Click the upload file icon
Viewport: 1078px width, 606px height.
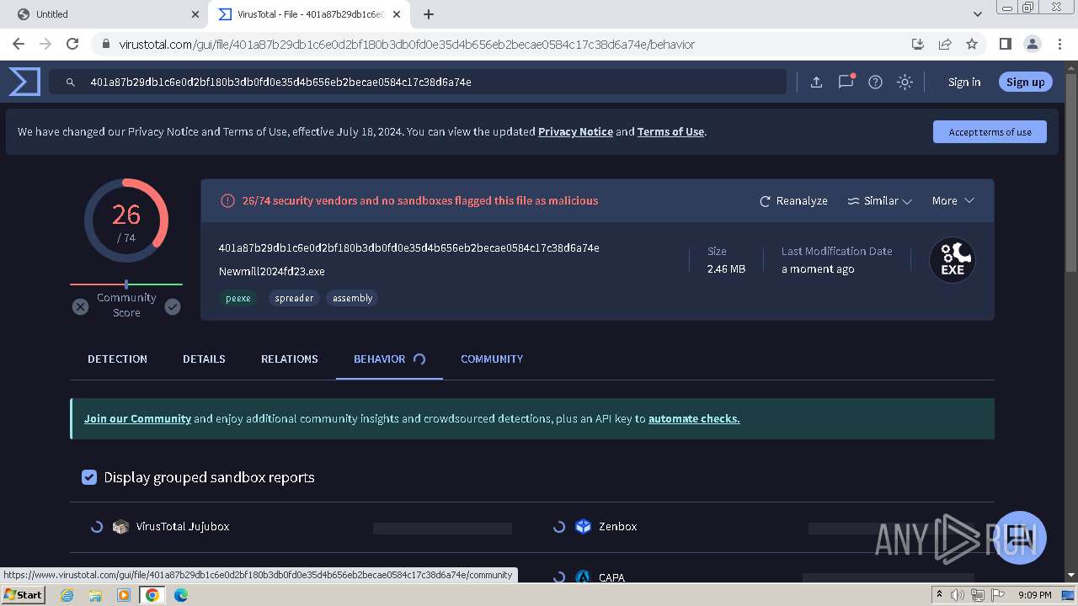click(x=816, y=82)
